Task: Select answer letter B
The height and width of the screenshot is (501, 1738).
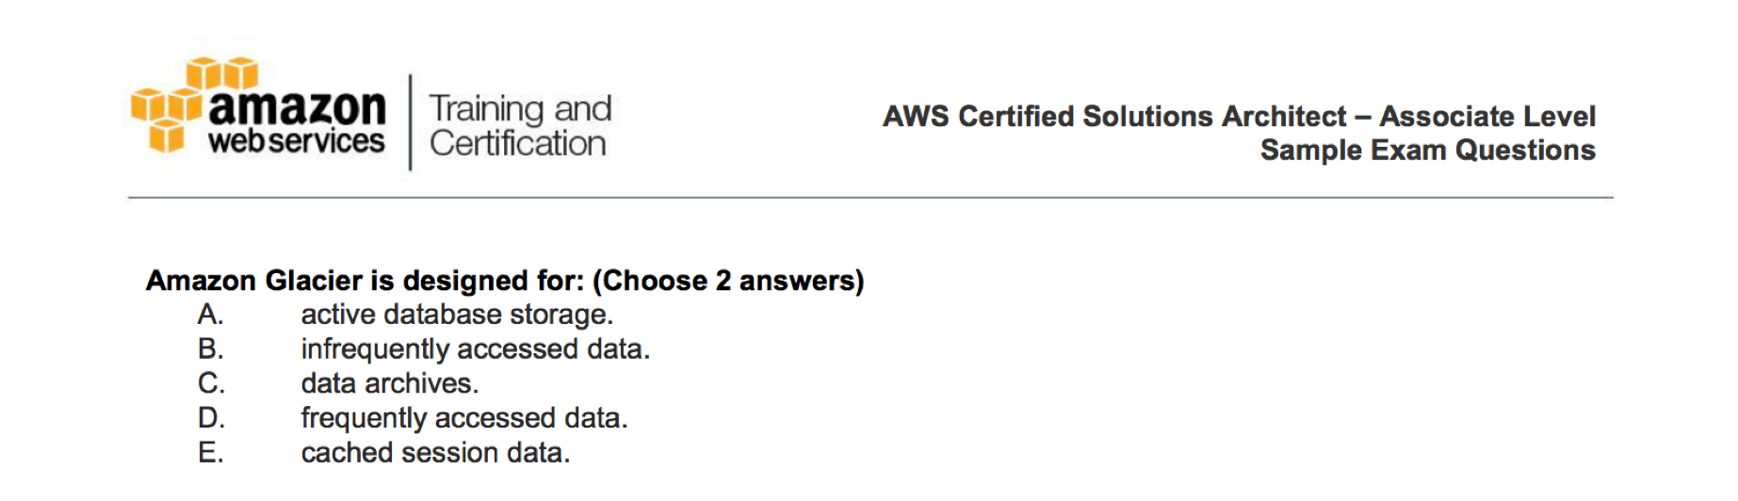Action: coord(210,349)
